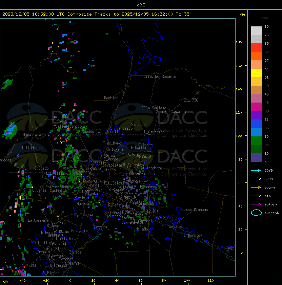Click the C_Chilenos map label
This screenshot has height=285, width=282.
tap(32, 148)
